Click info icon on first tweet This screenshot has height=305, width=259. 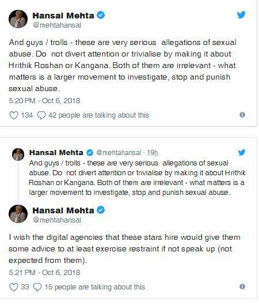242,115
